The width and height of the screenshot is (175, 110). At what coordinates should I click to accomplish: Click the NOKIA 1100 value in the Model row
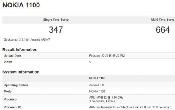(97, 92)
